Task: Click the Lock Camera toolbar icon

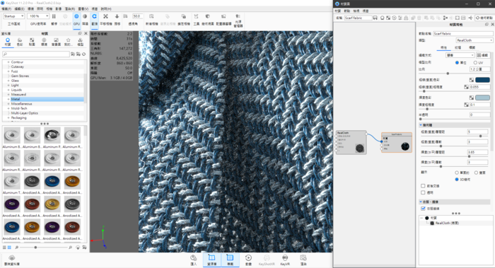Action: [x=183, y=16]
